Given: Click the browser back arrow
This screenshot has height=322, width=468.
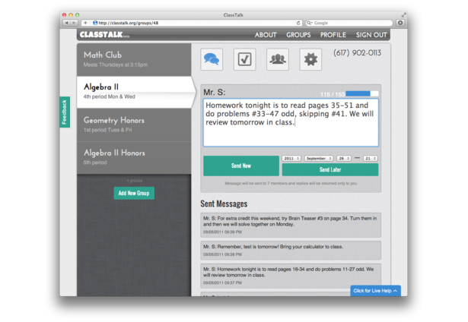Looking at the screenshot, I should pos(66,23).
